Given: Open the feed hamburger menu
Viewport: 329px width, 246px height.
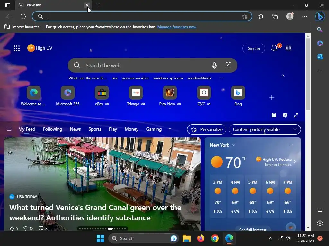Looking at the screenshot, I should pyautogui.click(x=9, y=129).
